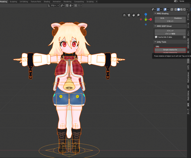Click the Scene name field
The image size is (191, 158).
coord(185,1)
